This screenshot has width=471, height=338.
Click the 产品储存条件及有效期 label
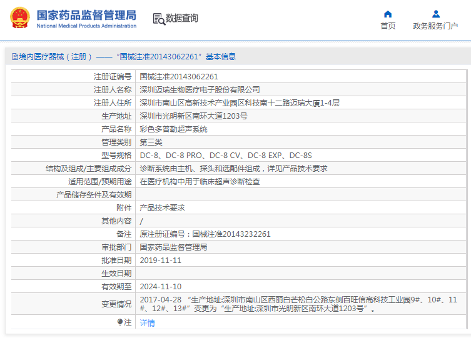point(94,195)
